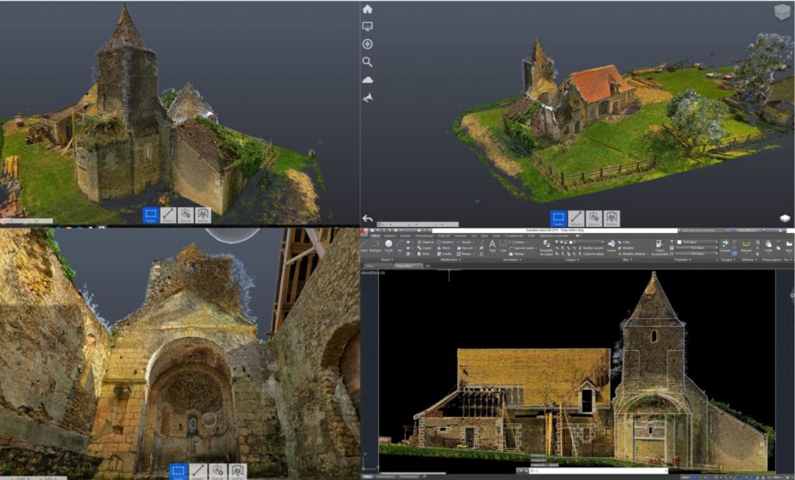
Task: Click the Copier tool in Modification panel
Action: coord(426,248)
